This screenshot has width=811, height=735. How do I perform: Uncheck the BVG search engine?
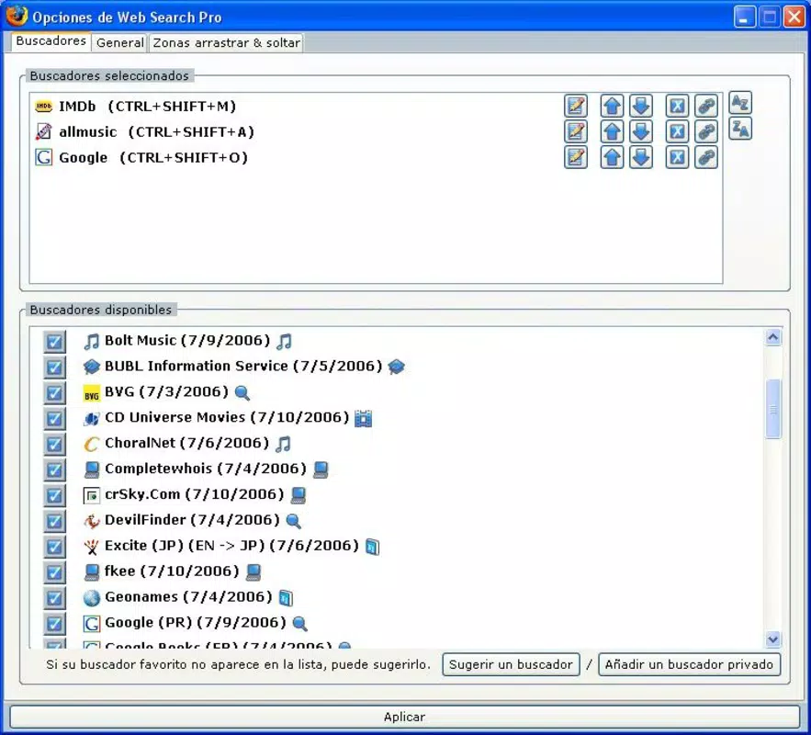pos(54,393)
